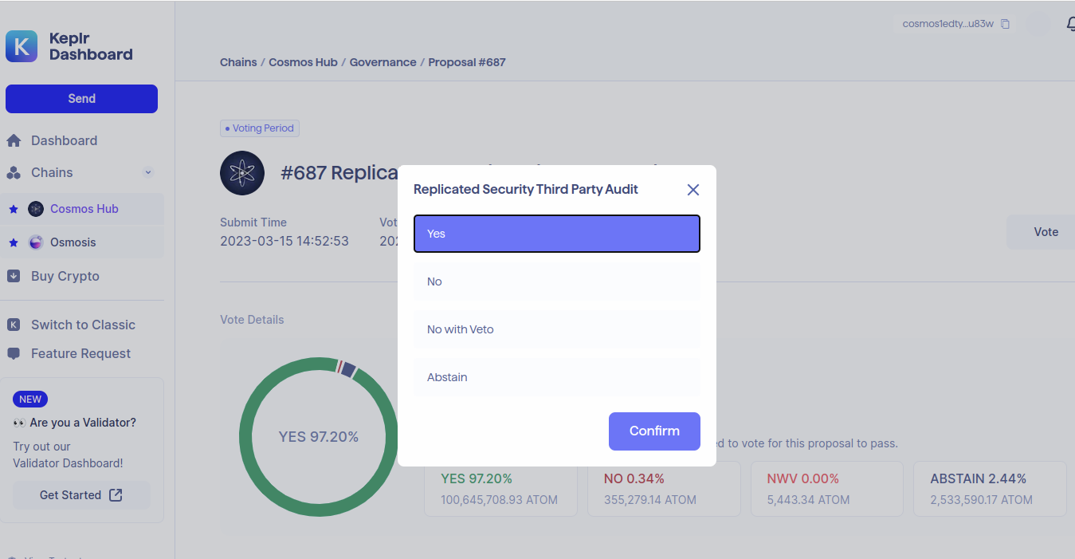Open Governance in the breadcrumb
The height and width of the screenshot is (559, 1075).
click(x=383, y=62)
